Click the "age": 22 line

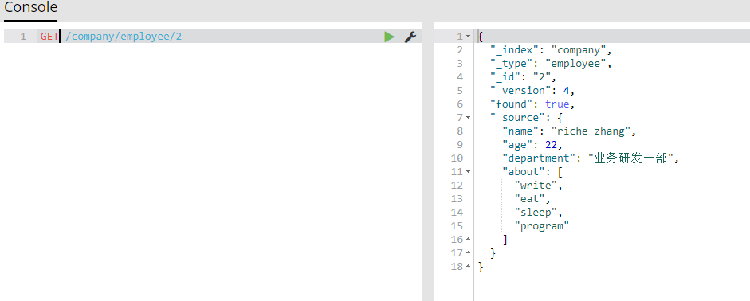point(532,145)
